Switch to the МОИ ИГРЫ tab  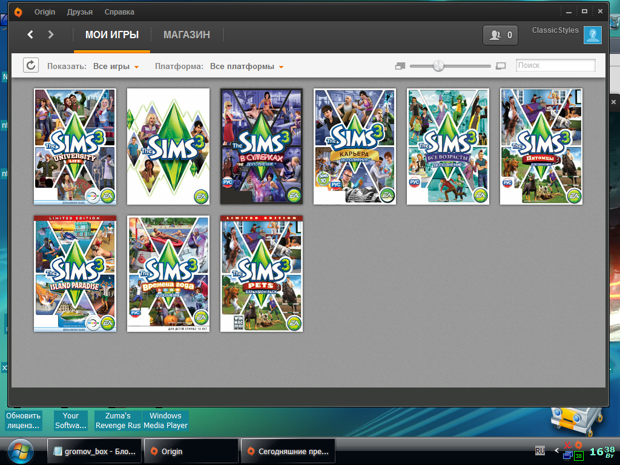click(x=112, y=35)
